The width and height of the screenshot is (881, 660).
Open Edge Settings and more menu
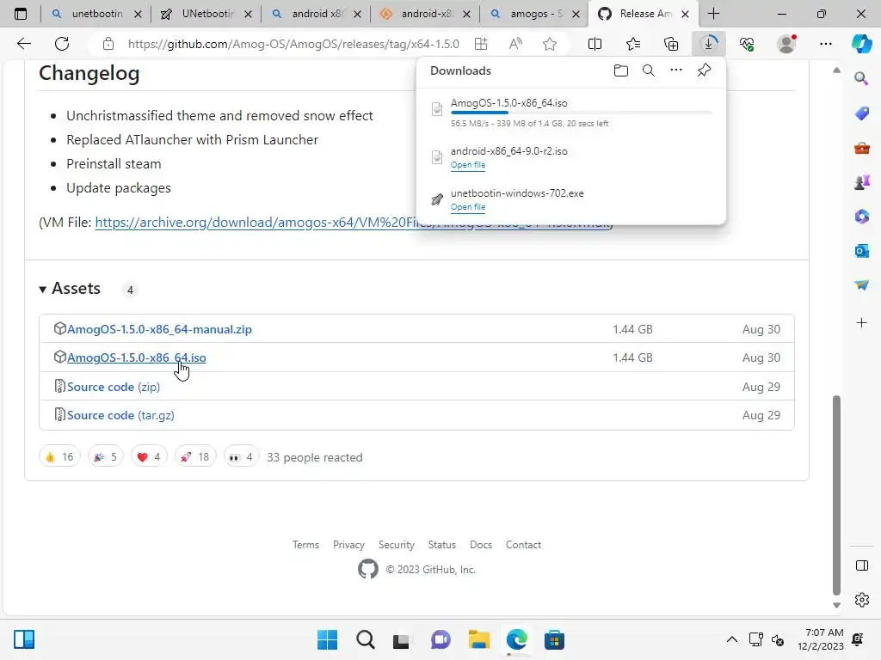tap(825, 44)
